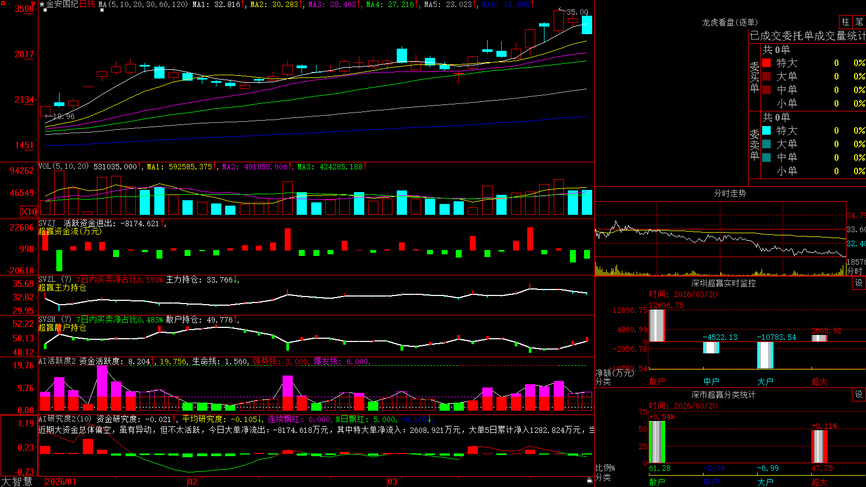Click the teal 中单 sell order swatch

tap(766, 157)
